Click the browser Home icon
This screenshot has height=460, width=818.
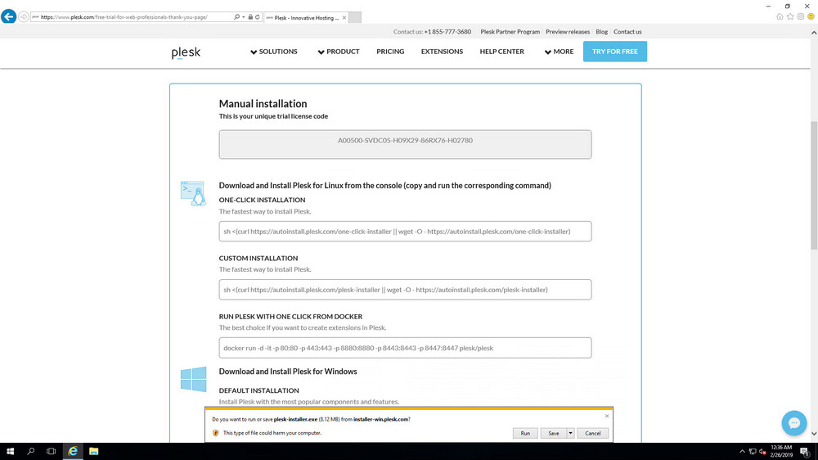point(780,16)
